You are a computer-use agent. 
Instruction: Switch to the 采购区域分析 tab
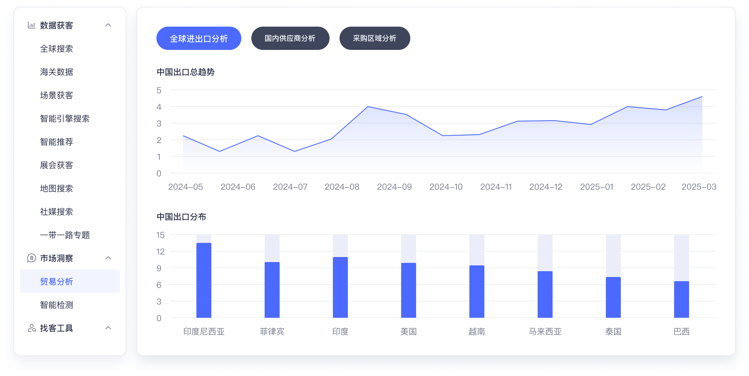click(374, 38)
